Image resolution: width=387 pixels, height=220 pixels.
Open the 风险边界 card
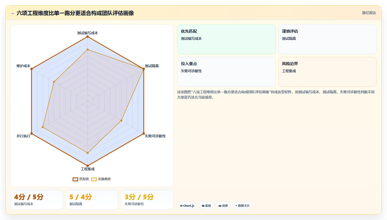(327, 72)
